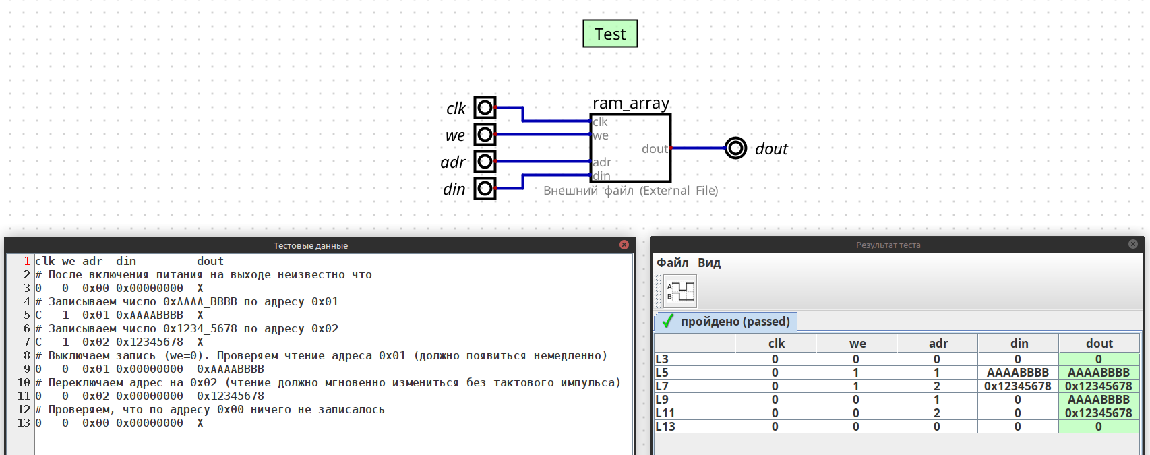This screenshot has height=455, width=1150.
Task: Open the Вид menu
Action: pyautogui.click(x=709, y=263)
